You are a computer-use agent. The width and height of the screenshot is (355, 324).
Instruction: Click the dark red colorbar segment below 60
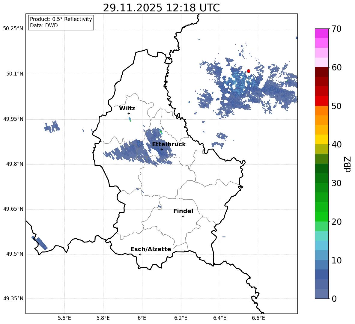[x=322, y=72]
